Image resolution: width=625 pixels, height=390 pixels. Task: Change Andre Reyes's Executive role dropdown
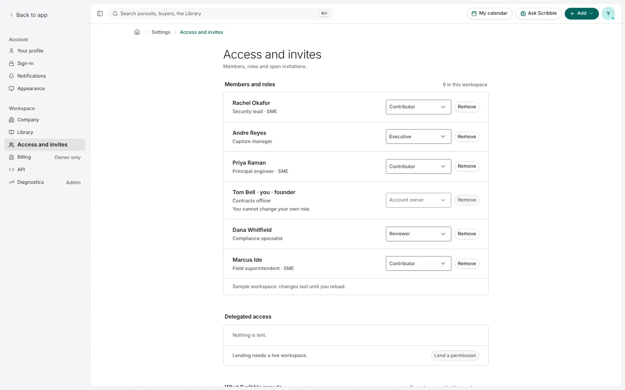(418, 136)
